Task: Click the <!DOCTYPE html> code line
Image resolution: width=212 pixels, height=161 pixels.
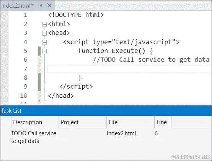Action: [x=76, y=15]
